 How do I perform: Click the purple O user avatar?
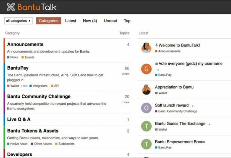click(146, 108)
